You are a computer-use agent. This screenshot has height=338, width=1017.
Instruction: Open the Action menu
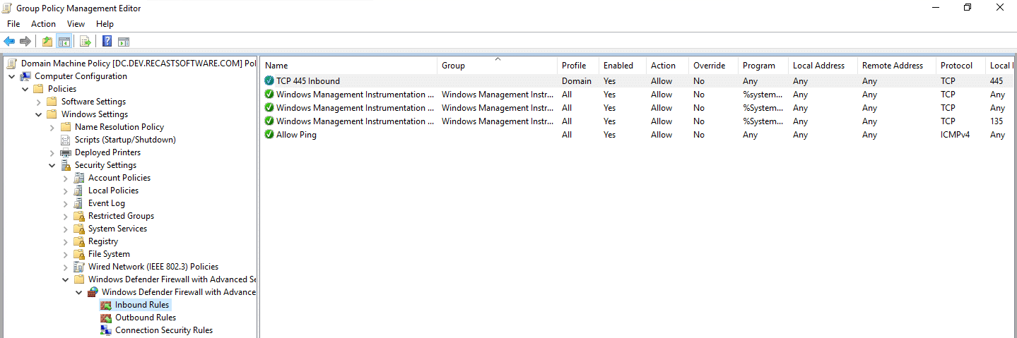43,24
